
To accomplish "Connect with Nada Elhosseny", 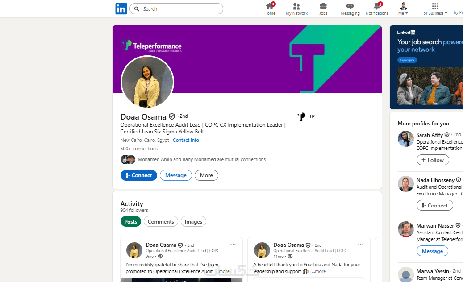I will pyautogui.click(x=435, y=206).
